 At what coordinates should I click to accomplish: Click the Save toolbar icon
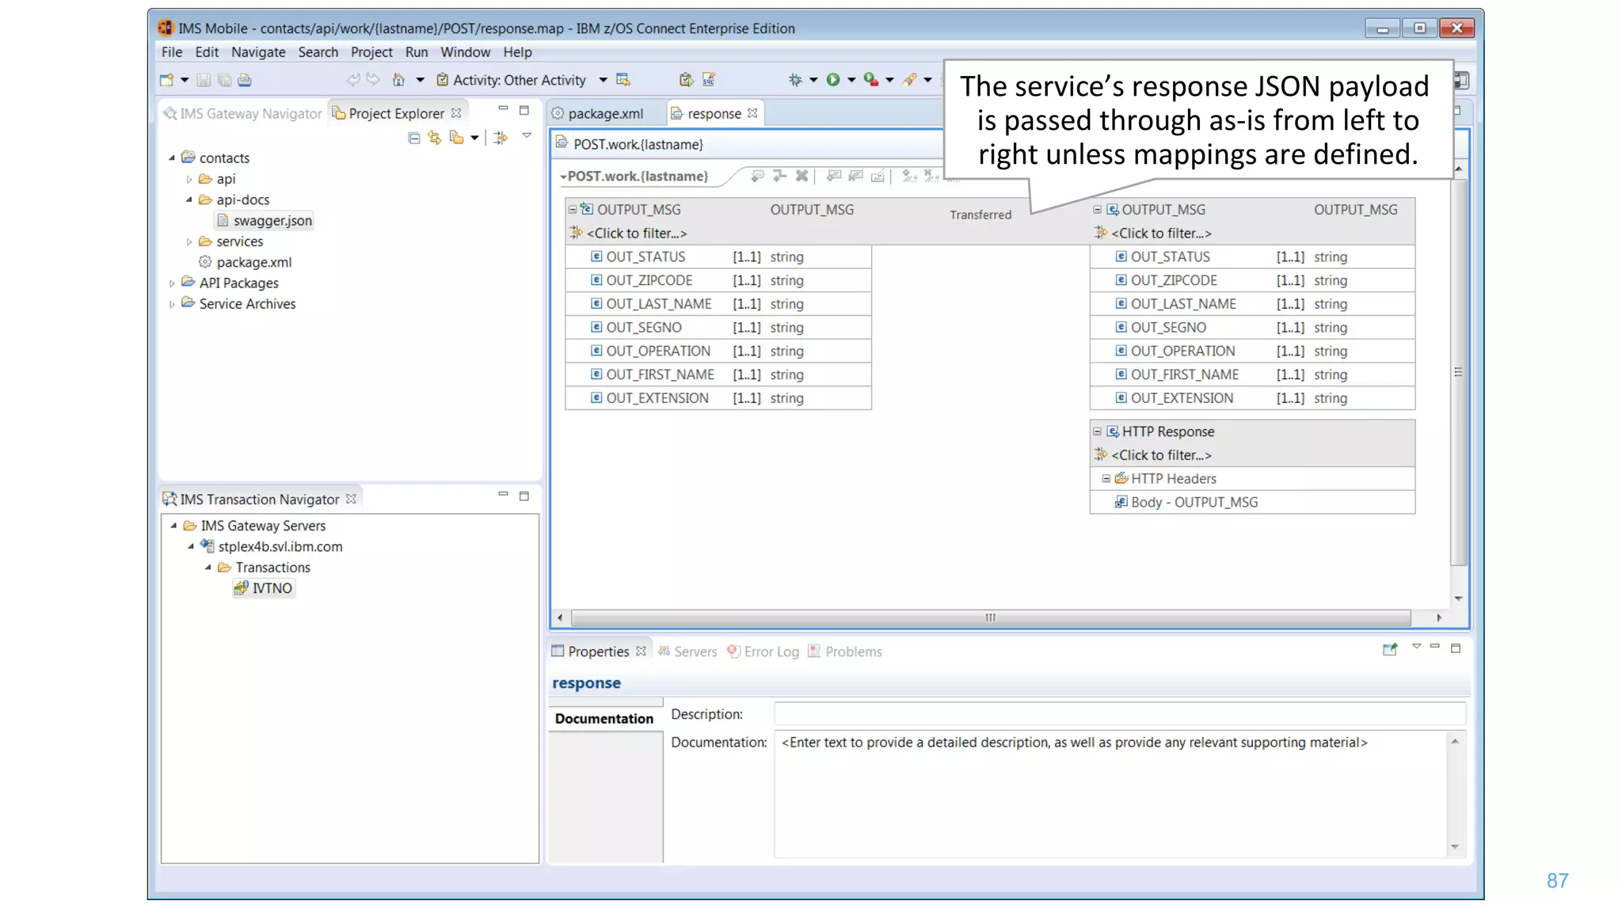pos(204,80)
